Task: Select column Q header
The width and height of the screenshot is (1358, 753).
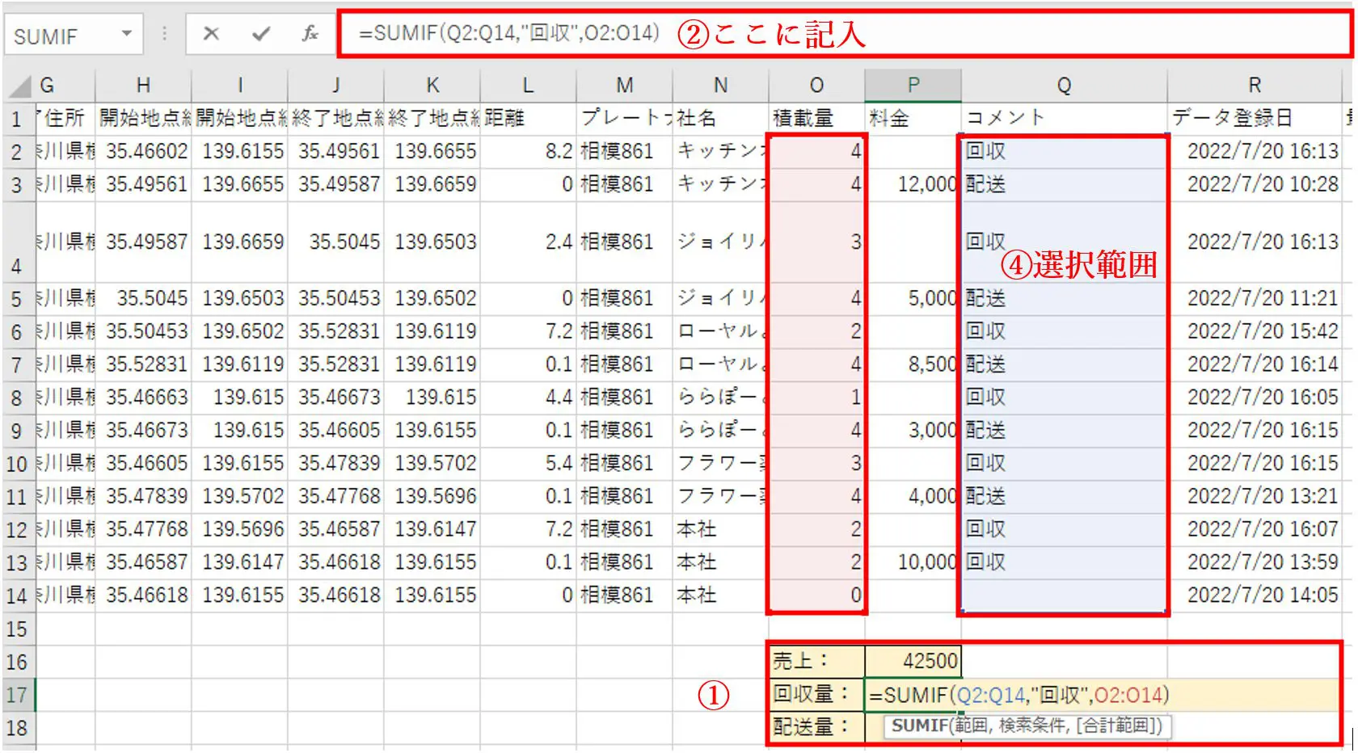Action: 1064,86
